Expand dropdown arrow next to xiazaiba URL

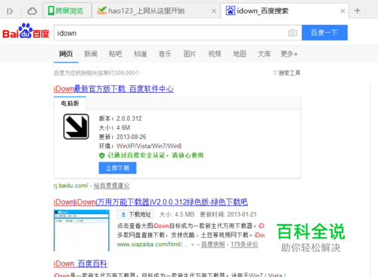pyautogui.click(x=193, y=245)
